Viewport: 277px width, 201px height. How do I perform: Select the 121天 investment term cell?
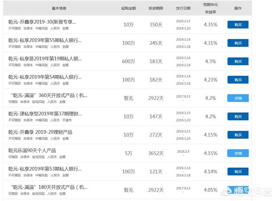click(156, 172)
